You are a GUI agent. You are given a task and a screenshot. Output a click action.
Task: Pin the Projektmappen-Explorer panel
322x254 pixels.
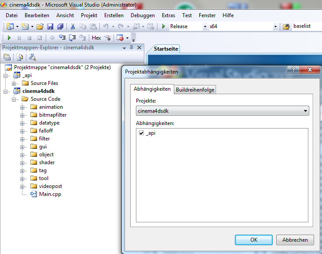click(131, 48)
